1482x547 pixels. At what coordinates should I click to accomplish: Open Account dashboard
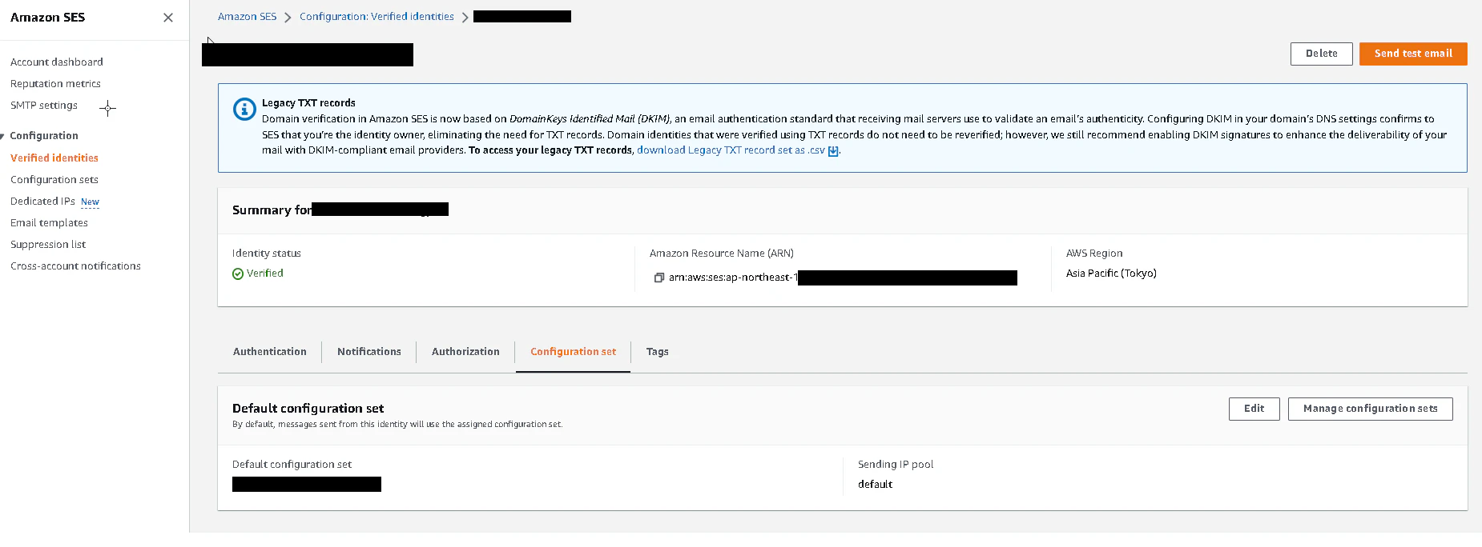(x=57, y=62)
